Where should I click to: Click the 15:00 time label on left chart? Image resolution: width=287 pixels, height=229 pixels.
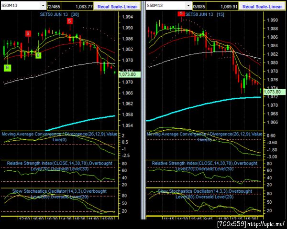(107, 219)
